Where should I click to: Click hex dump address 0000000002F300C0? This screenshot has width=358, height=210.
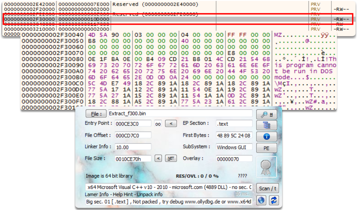53,83
